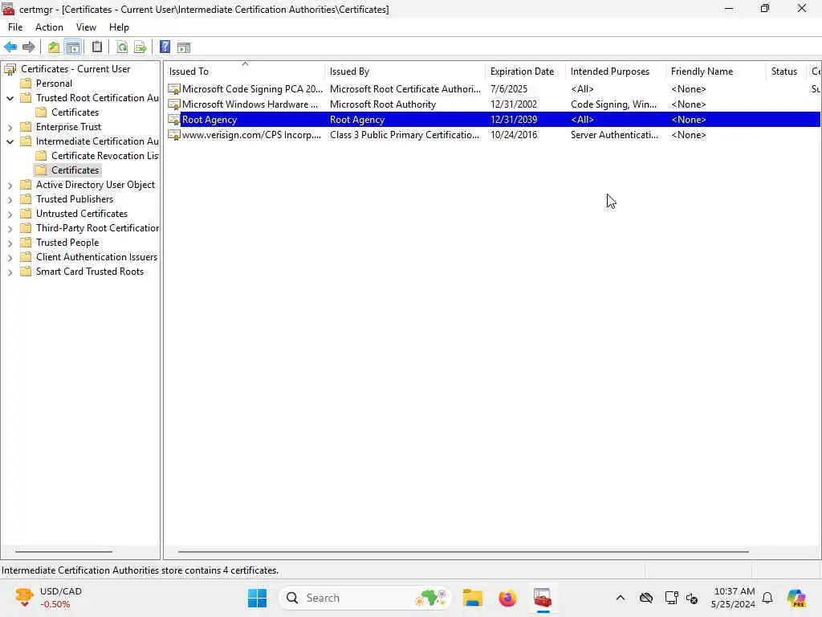The image size is (822, 617).
Task: Open the Help menu
Action: (119, 27)
